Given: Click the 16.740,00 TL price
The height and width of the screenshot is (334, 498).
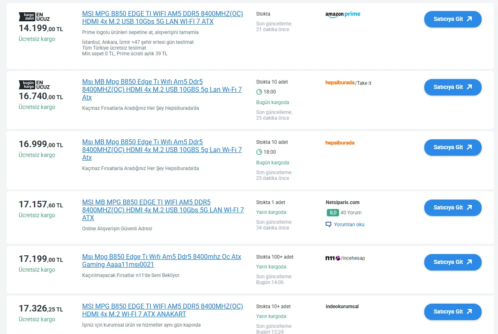Looking at the screenshot, I should pyautogui.click(x=41, y=96).
